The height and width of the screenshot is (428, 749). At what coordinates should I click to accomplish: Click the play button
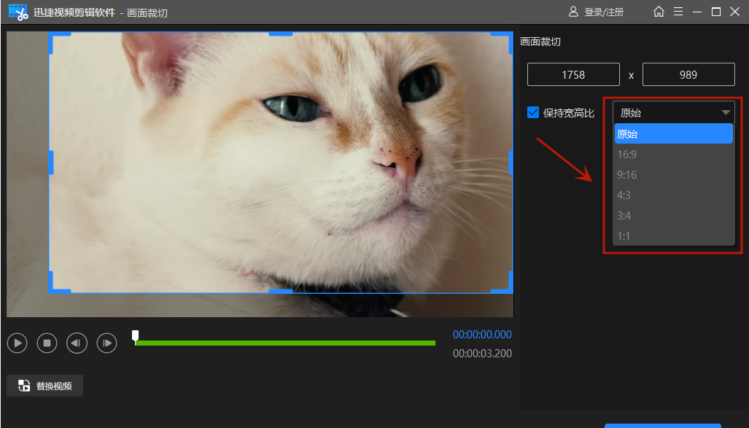point(18,343)
